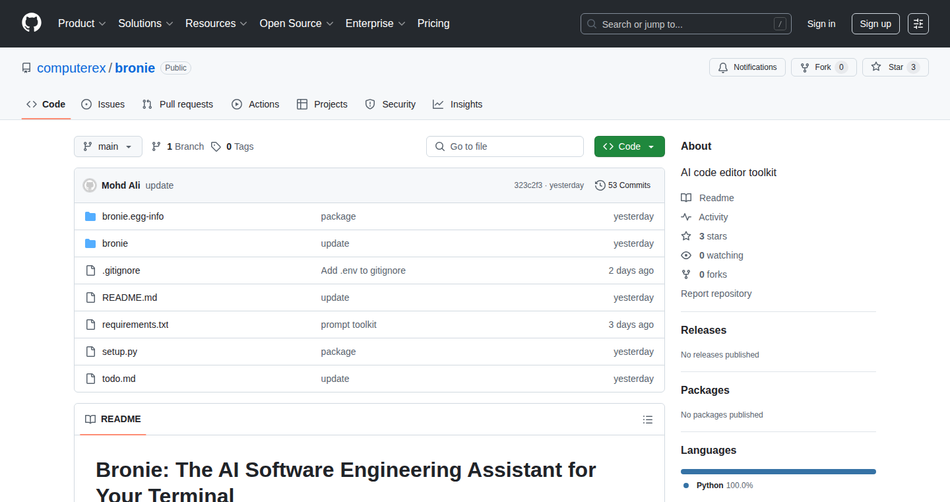Click the bronie.egg-info folder icon
950x502 pixels.
[x=90, y=216]
